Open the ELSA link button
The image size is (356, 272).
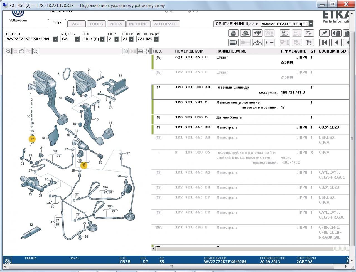[x=285, y=33]
